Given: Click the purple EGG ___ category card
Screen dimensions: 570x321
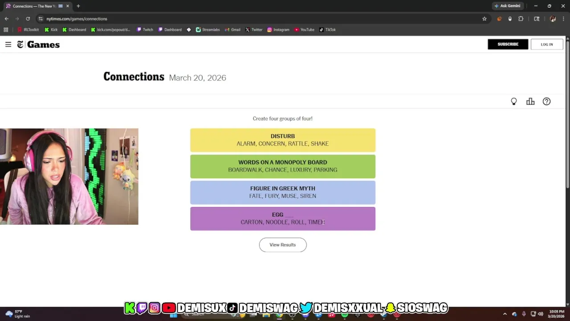Looking at the screenshot, I should coord(283,218).
